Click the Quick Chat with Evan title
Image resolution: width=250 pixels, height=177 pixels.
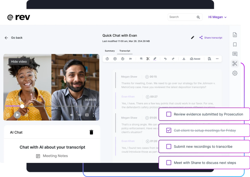pos(120,36)
